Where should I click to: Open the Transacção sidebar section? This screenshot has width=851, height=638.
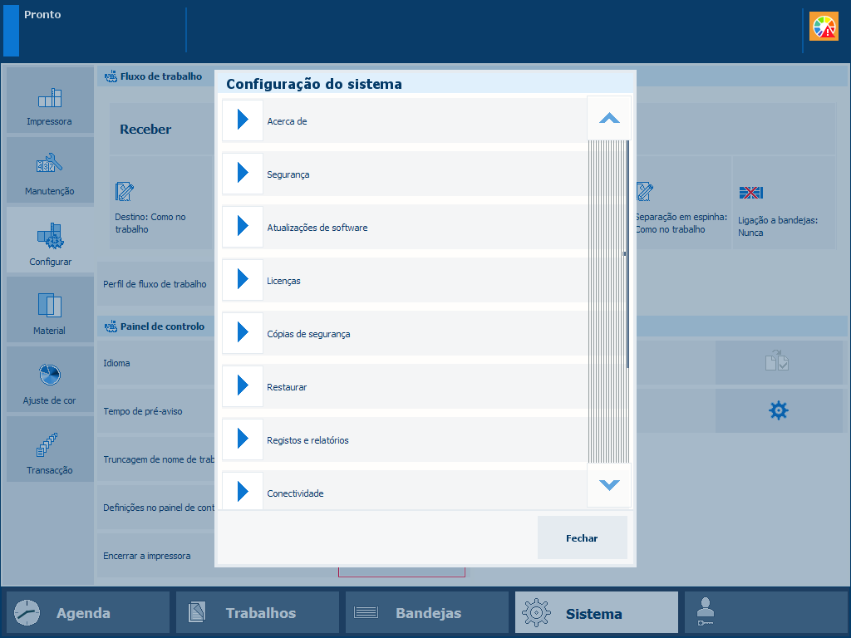tap(50, 449)
